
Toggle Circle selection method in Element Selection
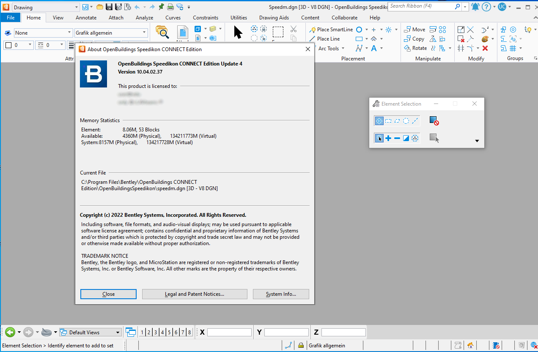pos(406,121)
